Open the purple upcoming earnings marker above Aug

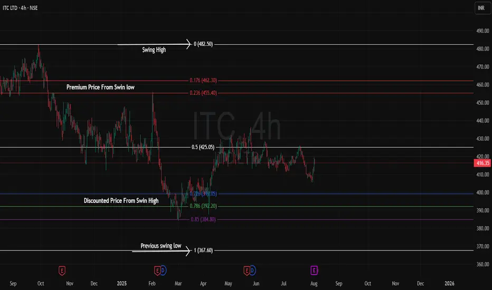314,270
